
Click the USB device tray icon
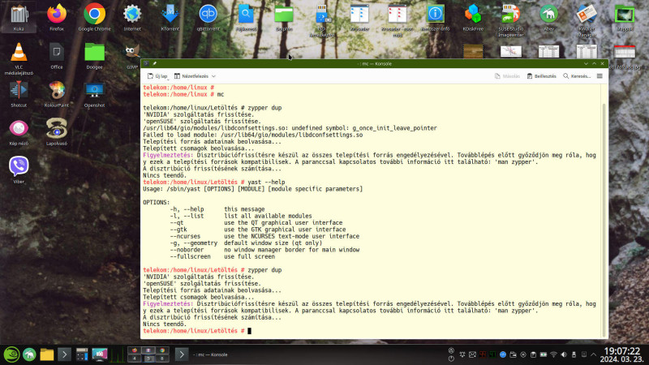point(574,354)
